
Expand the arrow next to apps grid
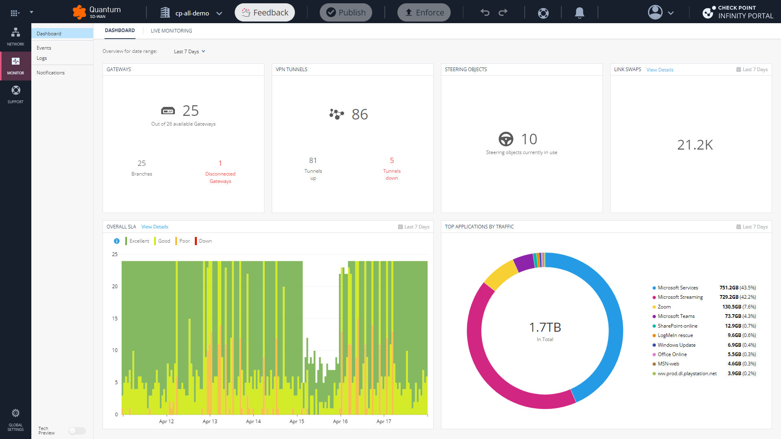31,13
